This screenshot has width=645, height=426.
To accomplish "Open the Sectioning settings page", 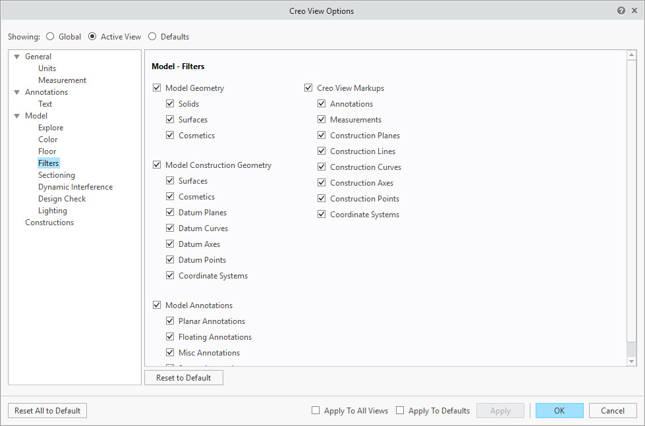I will (56, 174).
